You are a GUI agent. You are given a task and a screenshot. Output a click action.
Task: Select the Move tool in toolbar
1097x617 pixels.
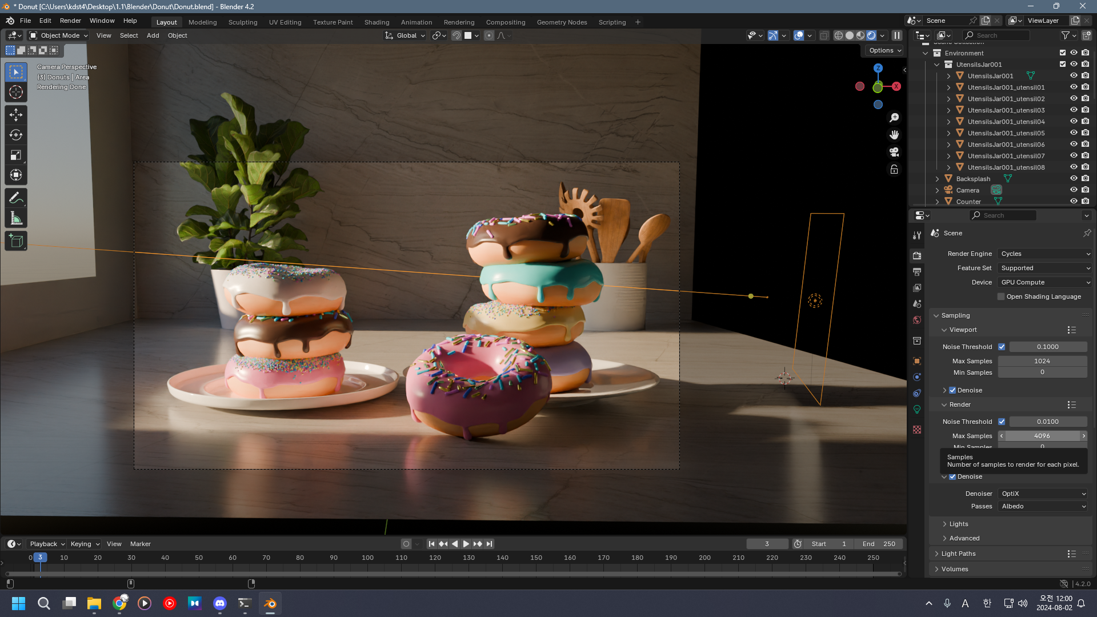[x=16, y=115]
